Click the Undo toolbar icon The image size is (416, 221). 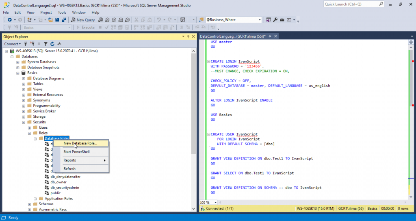(159, 20)
